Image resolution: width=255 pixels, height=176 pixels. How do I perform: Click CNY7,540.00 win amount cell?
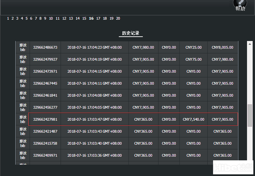click(193, 119)
